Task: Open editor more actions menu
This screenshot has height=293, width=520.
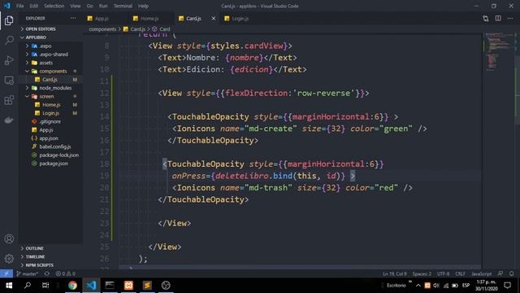Action: 510,19
